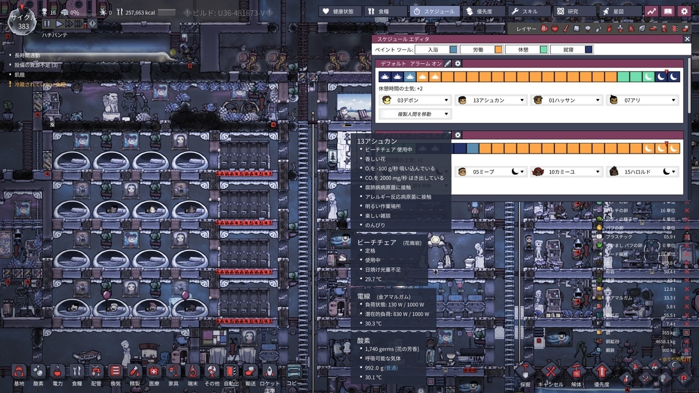Open the 優先度 priorities menu at top
Viewport: 699px width, 393px height.
point(484,11)
